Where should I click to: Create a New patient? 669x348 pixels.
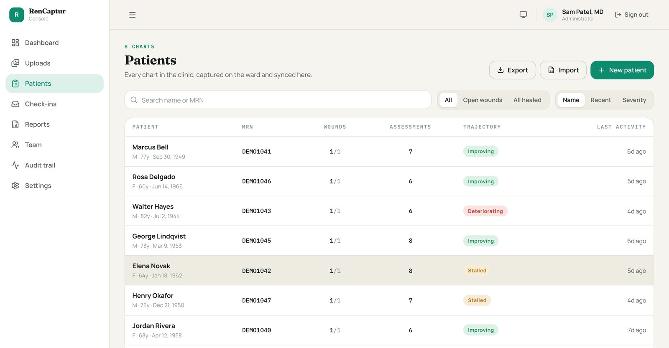pos(622,70)
